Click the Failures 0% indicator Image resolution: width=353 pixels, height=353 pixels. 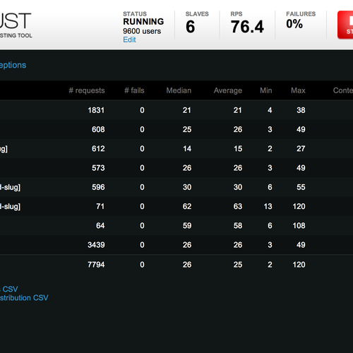click(x=301, y=20)
